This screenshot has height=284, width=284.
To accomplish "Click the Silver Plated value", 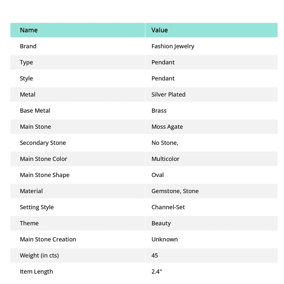I will pyautogui.click(x=168, y=95).
